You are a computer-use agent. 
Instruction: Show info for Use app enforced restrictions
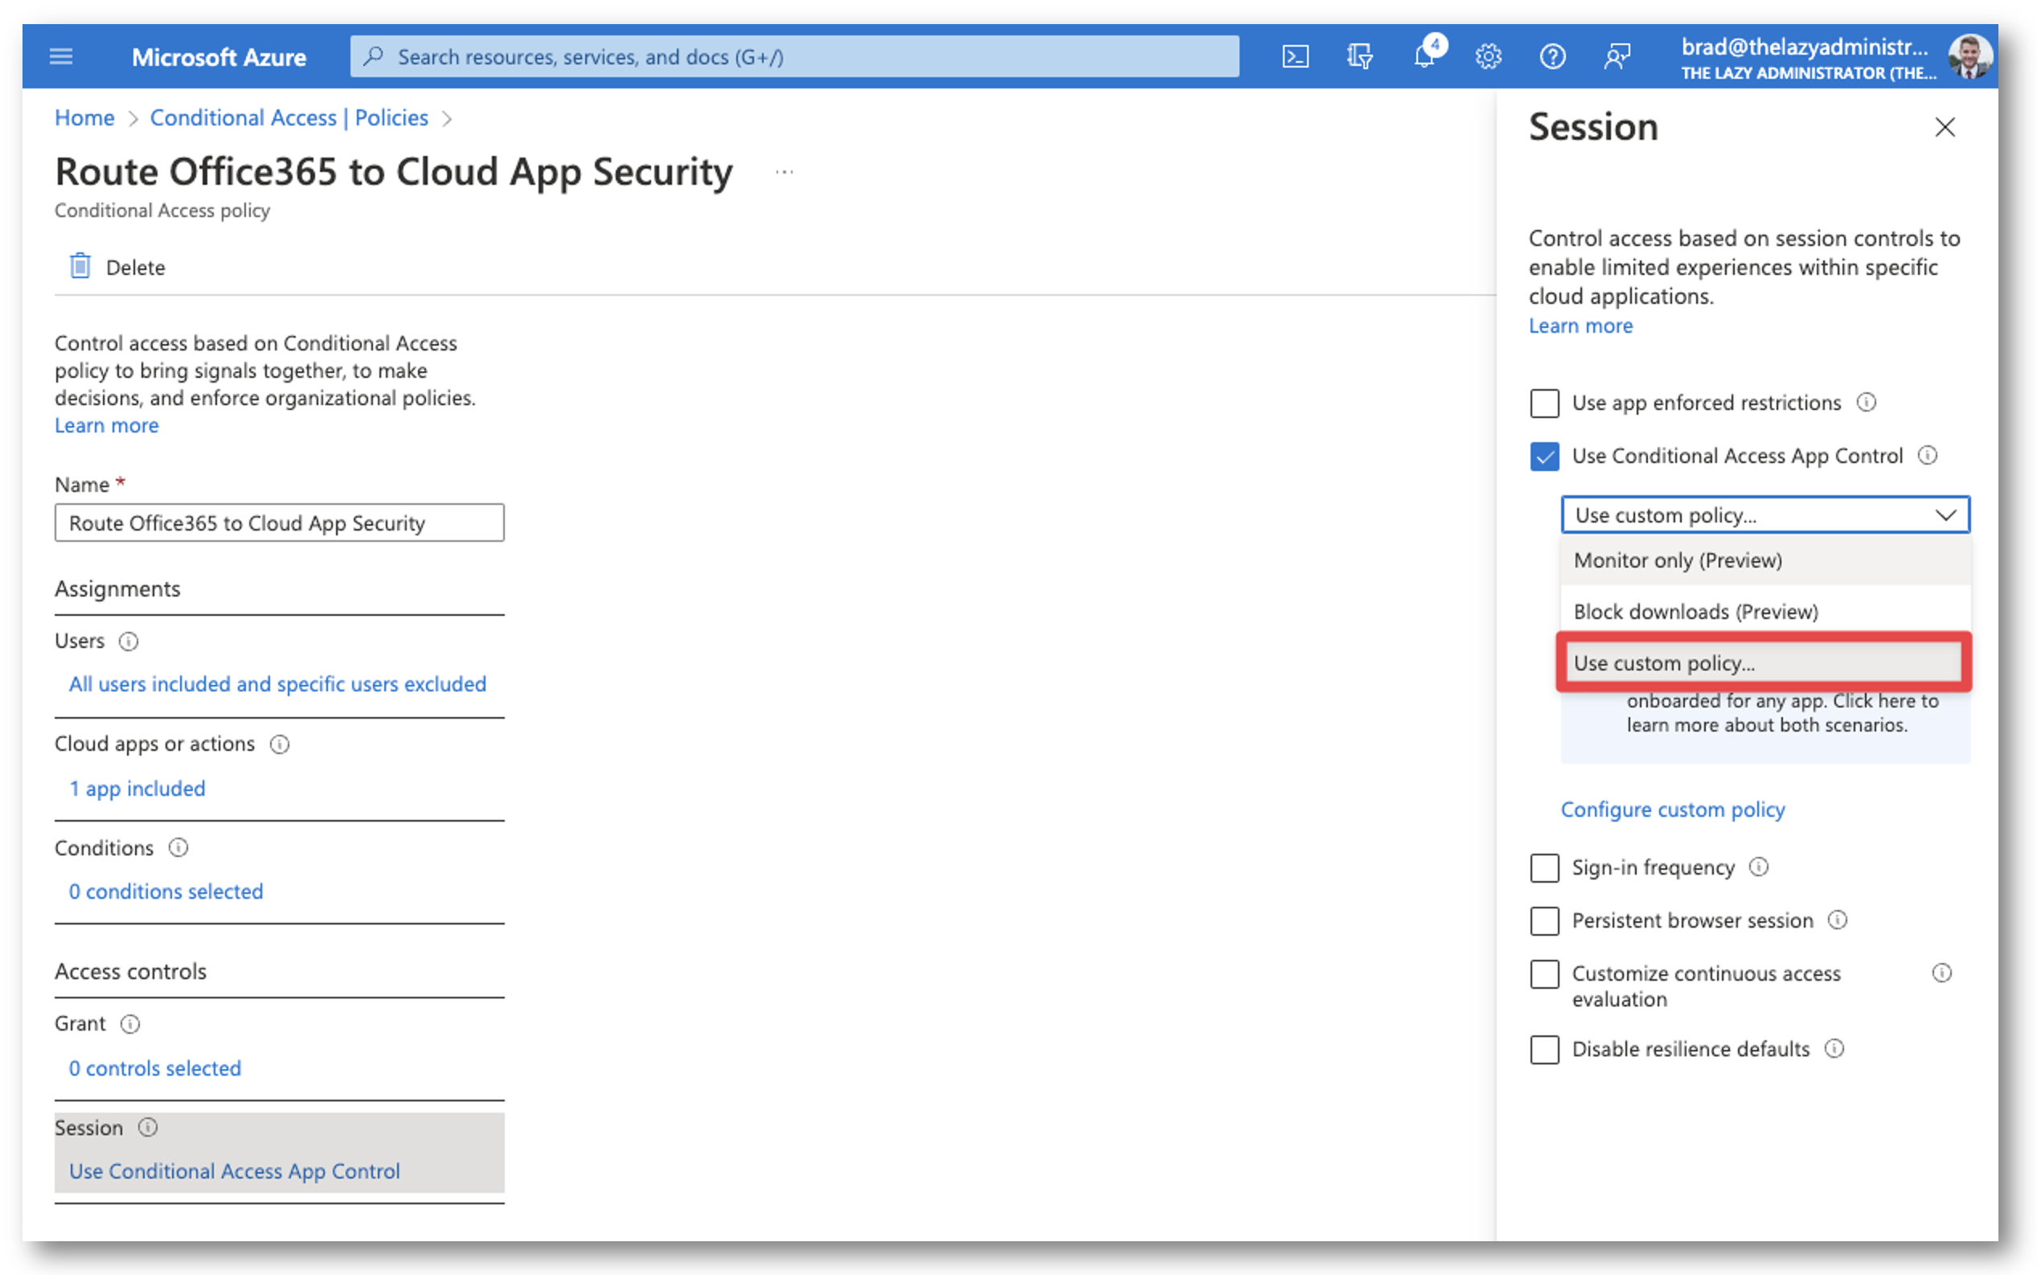click(x=1867, y=402)
